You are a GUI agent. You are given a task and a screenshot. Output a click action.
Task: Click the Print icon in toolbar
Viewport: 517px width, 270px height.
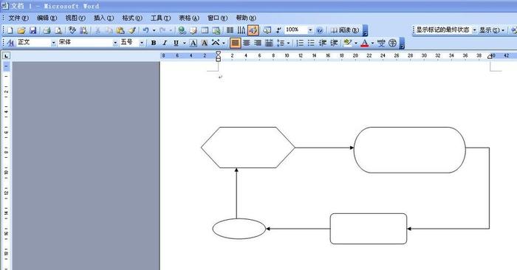click(47, 31)
